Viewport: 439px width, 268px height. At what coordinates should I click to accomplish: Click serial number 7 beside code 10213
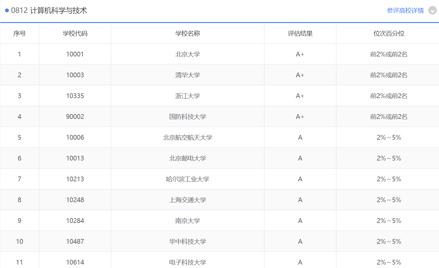coord(20,179)
